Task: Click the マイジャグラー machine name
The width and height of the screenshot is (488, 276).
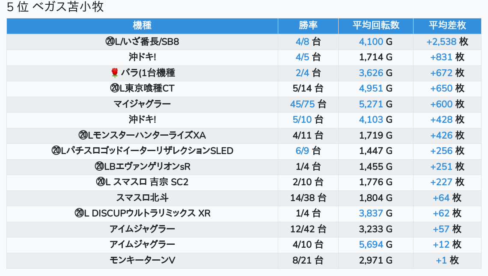Action: (x=142, y=104)
